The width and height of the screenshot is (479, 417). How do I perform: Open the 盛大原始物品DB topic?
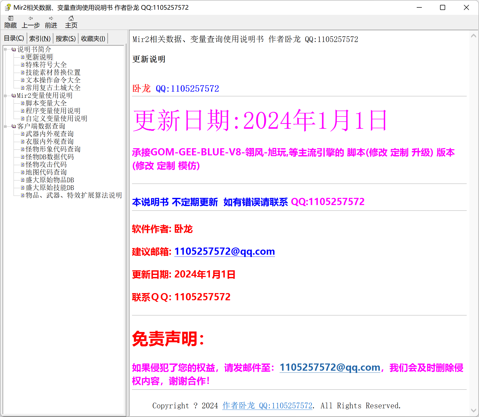tap(50, 180)
